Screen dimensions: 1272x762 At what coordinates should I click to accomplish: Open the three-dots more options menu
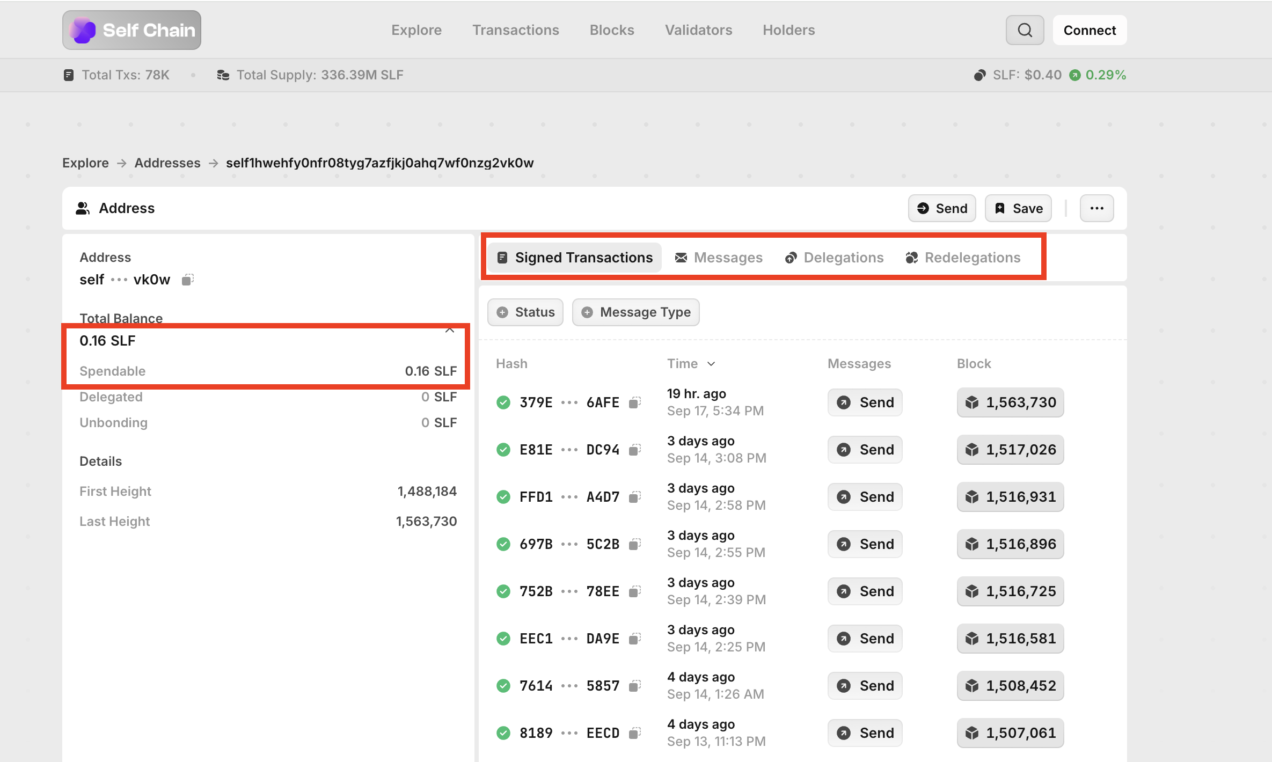pyautogui.click(x=1096, y=208)
